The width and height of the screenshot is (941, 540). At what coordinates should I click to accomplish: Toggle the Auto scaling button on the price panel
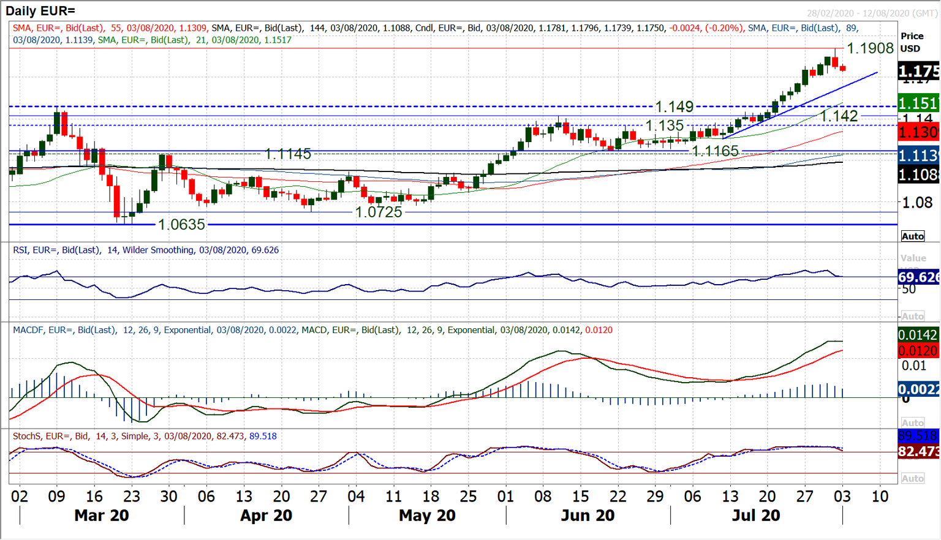[913, 236]
